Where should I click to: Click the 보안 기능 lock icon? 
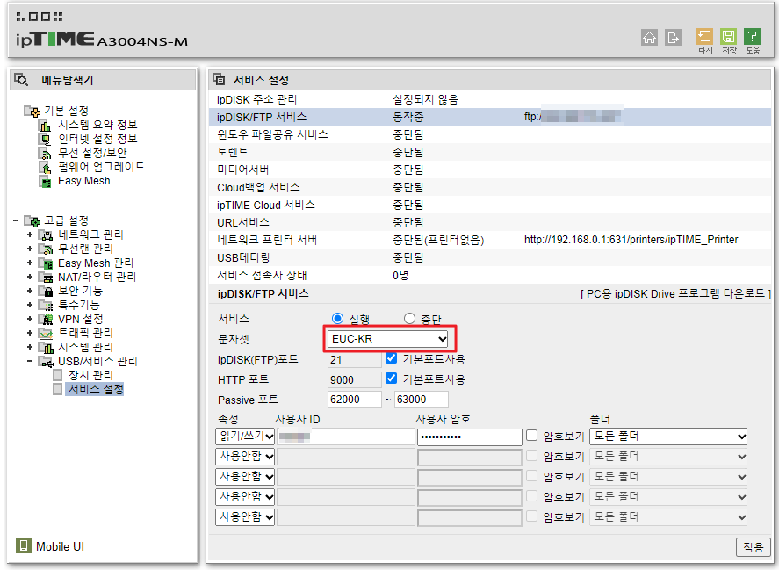[47, 291]
